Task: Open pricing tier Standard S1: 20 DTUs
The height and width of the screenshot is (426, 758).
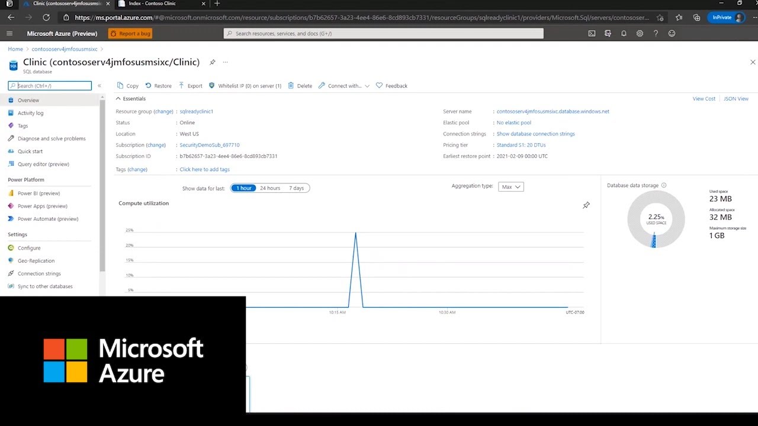Action: (521, 145)
